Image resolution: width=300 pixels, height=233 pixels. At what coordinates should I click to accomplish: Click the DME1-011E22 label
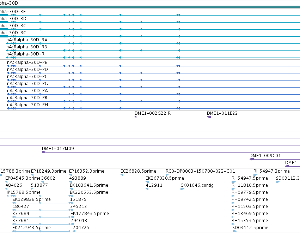click(x=222, y=113)
